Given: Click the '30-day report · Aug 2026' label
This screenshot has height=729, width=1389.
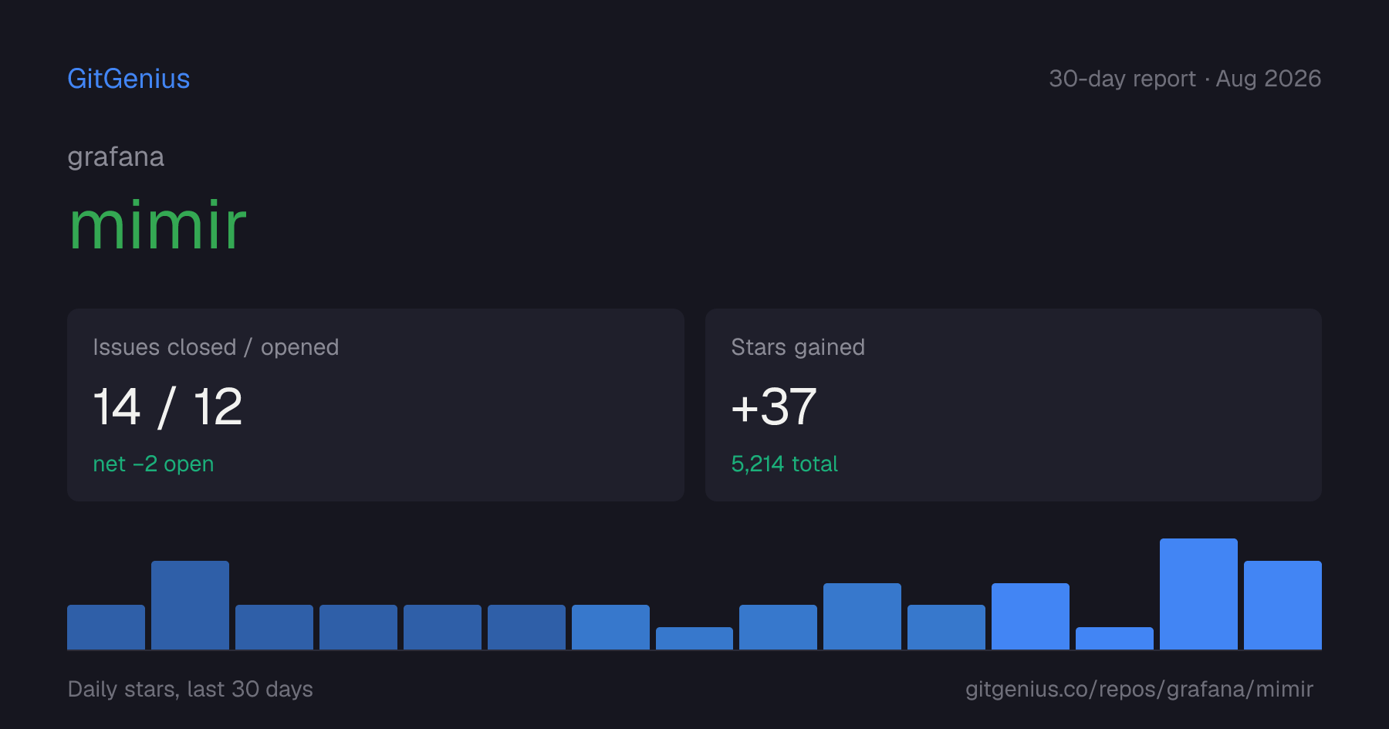Looking at the screenshot, I should [1185, 79].
